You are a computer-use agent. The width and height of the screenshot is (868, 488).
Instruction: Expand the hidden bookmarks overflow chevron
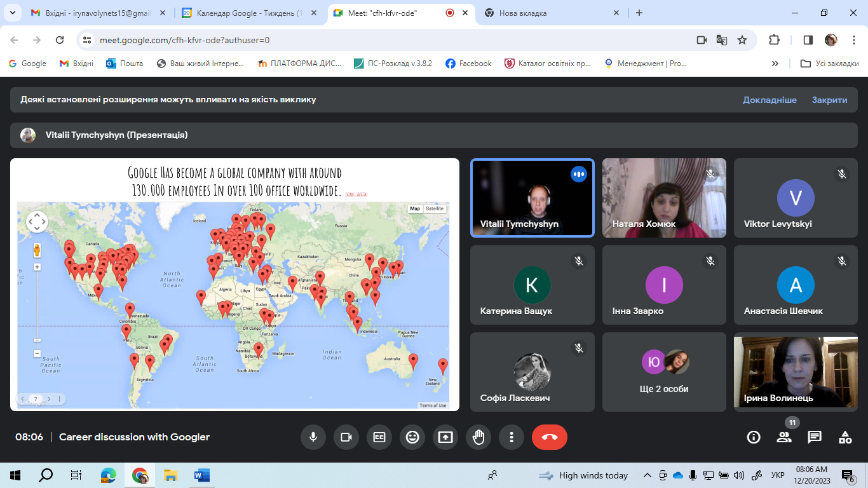coord(775,64)
